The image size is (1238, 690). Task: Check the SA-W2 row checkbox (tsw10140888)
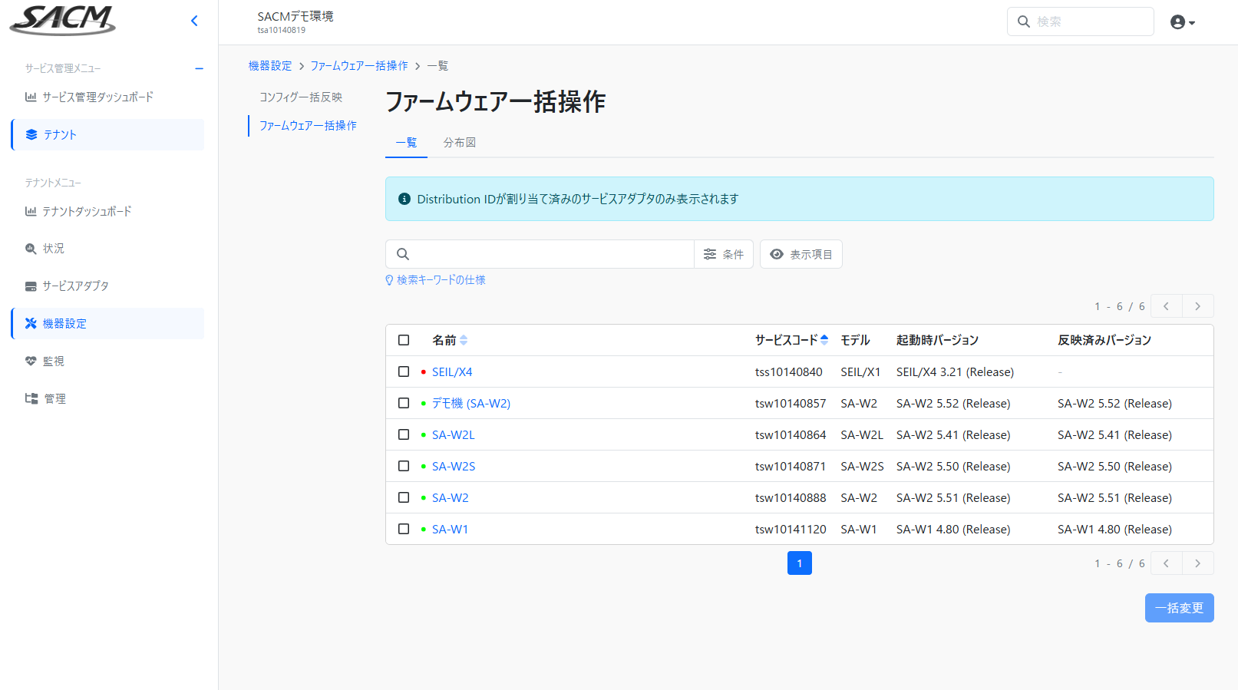(404, 497)
